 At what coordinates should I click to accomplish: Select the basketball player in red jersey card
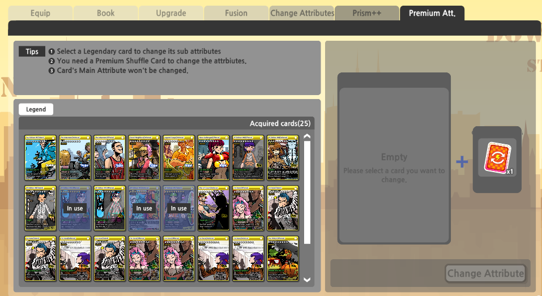109,158
